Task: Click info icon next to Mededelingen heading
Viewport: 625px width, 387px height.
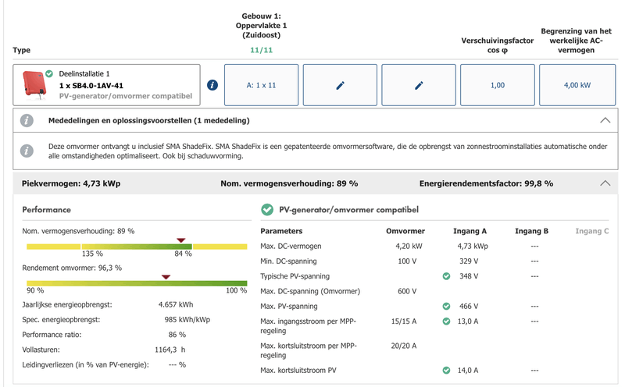Action: [27, 121]
